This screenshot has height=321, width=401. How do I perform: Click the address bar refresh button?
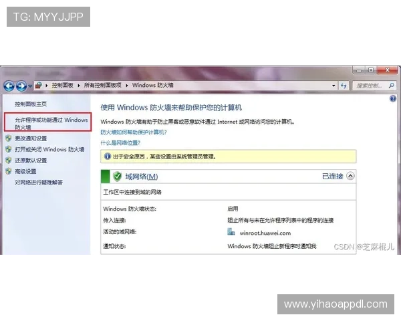pos(344,86)
